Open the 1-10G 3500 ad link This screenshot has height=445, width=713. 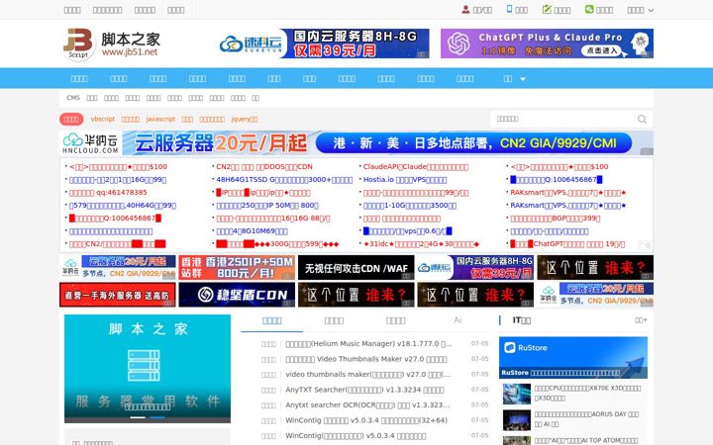pyautogui.click(x=410, y=206)
